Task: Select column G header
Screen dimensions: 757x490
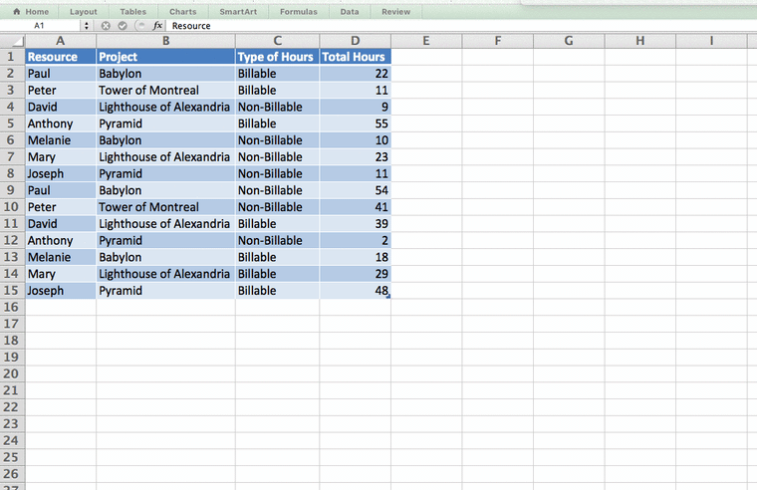Action: tap(569, 41)
